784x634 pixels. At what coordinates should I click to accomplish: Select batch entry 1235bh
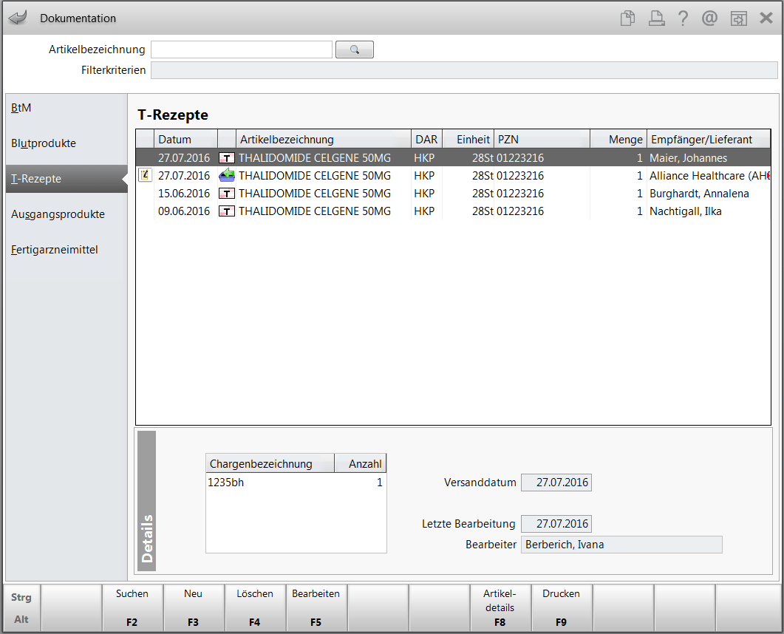[296, 483]
